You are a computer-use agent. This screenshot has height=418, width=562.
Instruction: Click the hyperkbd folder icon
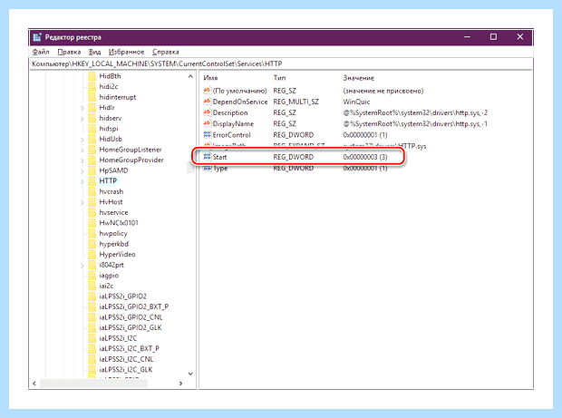pyautogui.click(x=92, y=244)
